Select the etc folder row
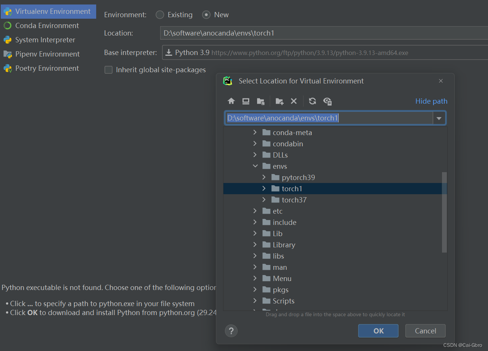This screenshot has height=351, width=488. click(333, 211)
